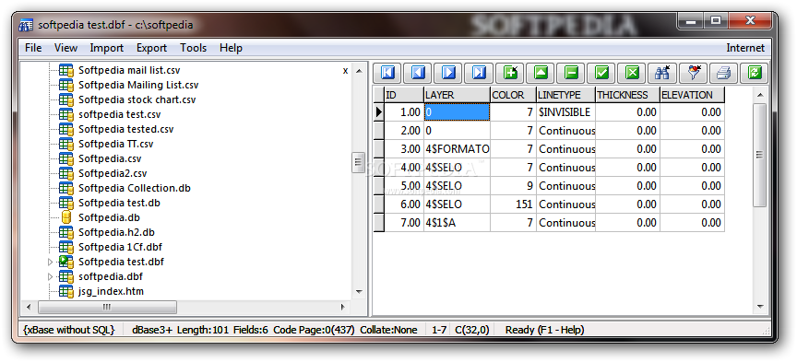Viewport: 797px width, 362px height.
Task: Select softpedia test.csv in tree
Action: [x=119, y=114]
